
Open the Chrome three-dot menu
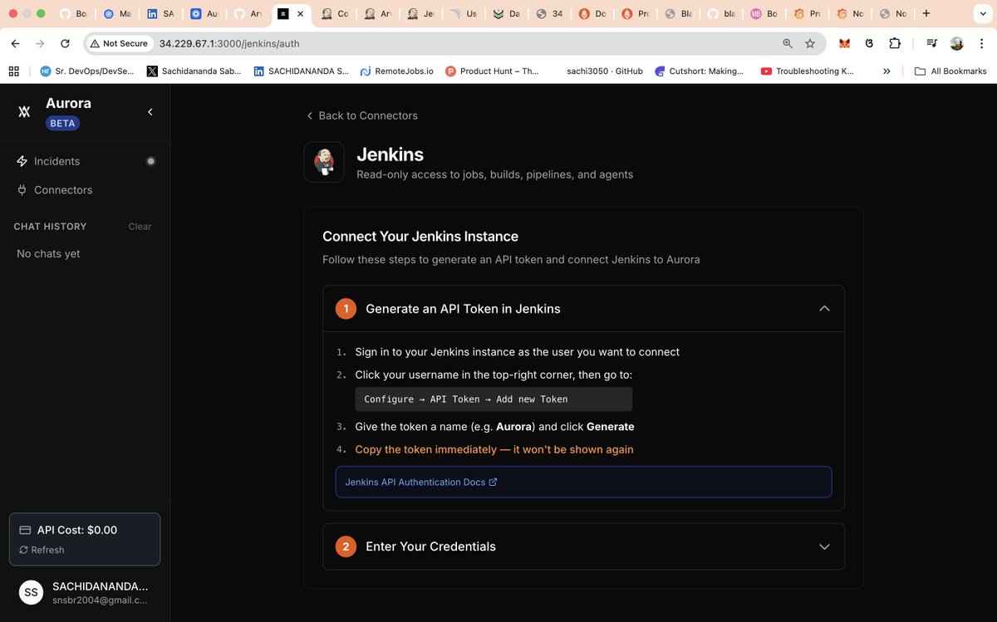point(981,43)
